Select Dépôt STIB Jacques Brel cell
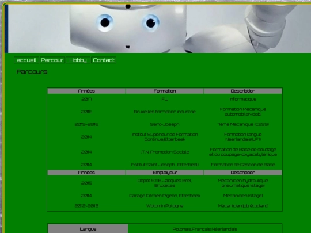The image size is (311, 233). [x=165, y=183]
